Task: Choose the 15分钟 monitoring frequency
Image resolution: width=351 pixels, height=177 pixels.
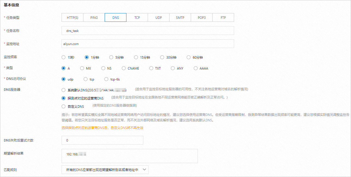Action: [x=136, y=57]
